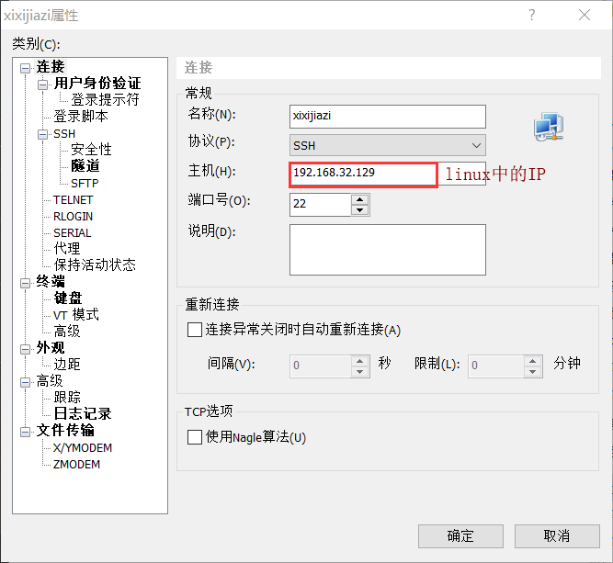Select X/YMODEM in the tree
The image size is (613, 563).
coord(83,448)
